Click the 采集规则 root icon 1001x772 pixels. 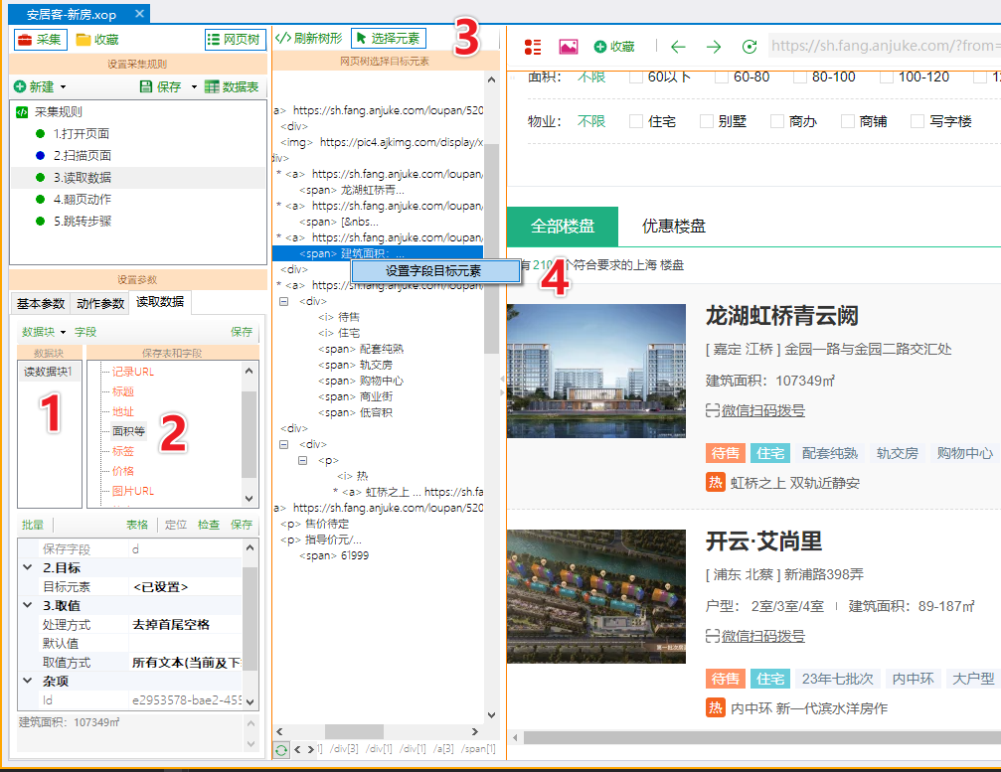click(22, 112)
